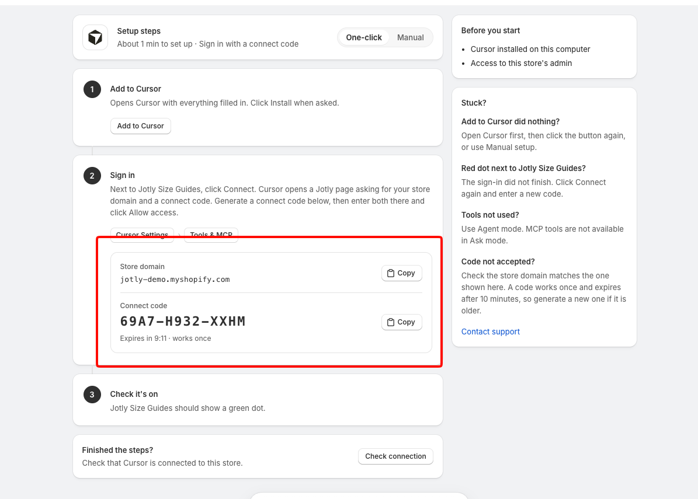This screenshot has width=698, height=499.
Task: Open the Contact support link
Action: click(x=490, y=331)
